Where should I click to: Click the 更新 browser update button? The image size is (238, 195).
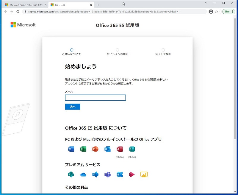click(x=228, y=12)
